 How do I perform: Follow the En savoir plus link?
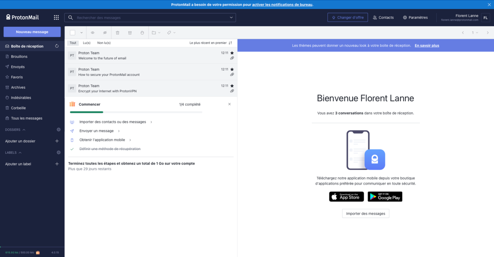pyautogui.click(x=427, y=46)
